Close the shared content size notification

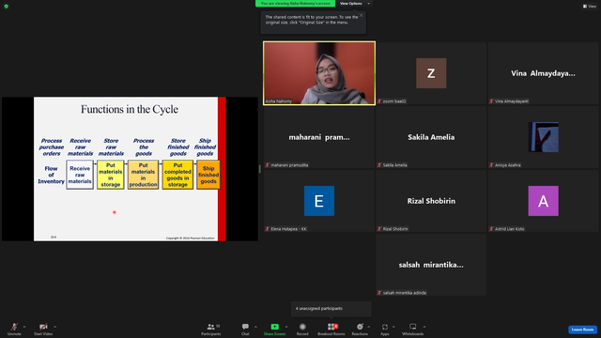pyautogui.click(x=361, y=15)
